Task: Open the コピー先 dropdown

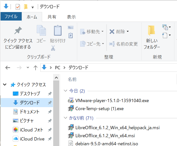Action: click(92, 44)
